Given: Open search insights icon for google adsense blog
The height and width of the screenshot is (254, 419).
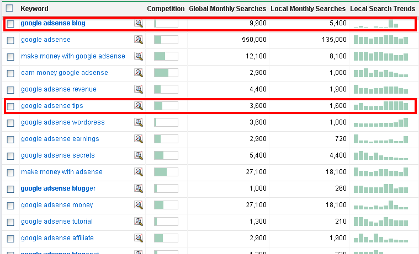Looking at the screenshot, I should [x=139, y=23].
